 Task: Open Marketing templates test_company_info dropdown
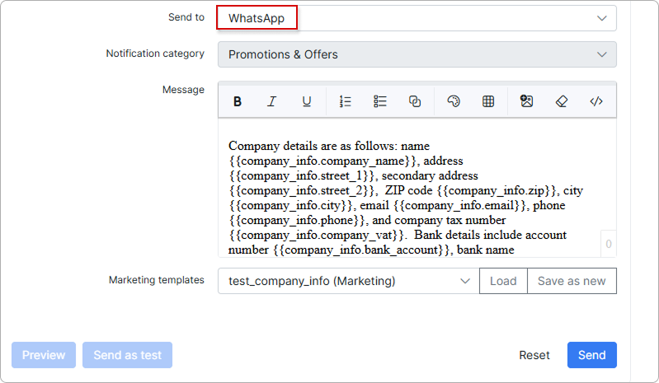pyautogui.click(x=348, y=281)
